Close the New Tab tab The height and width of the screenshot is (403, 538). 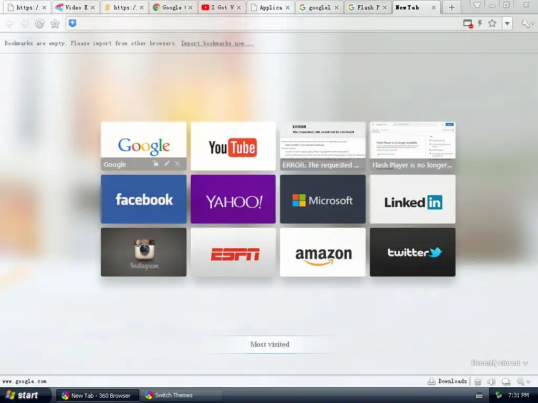click(433, 7)
